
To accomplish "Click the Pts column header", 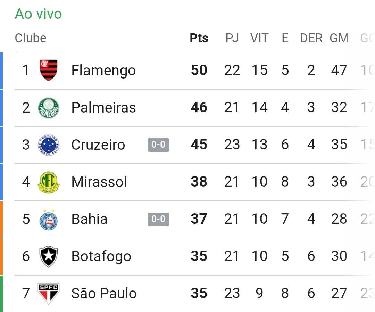I will point(199,38).
